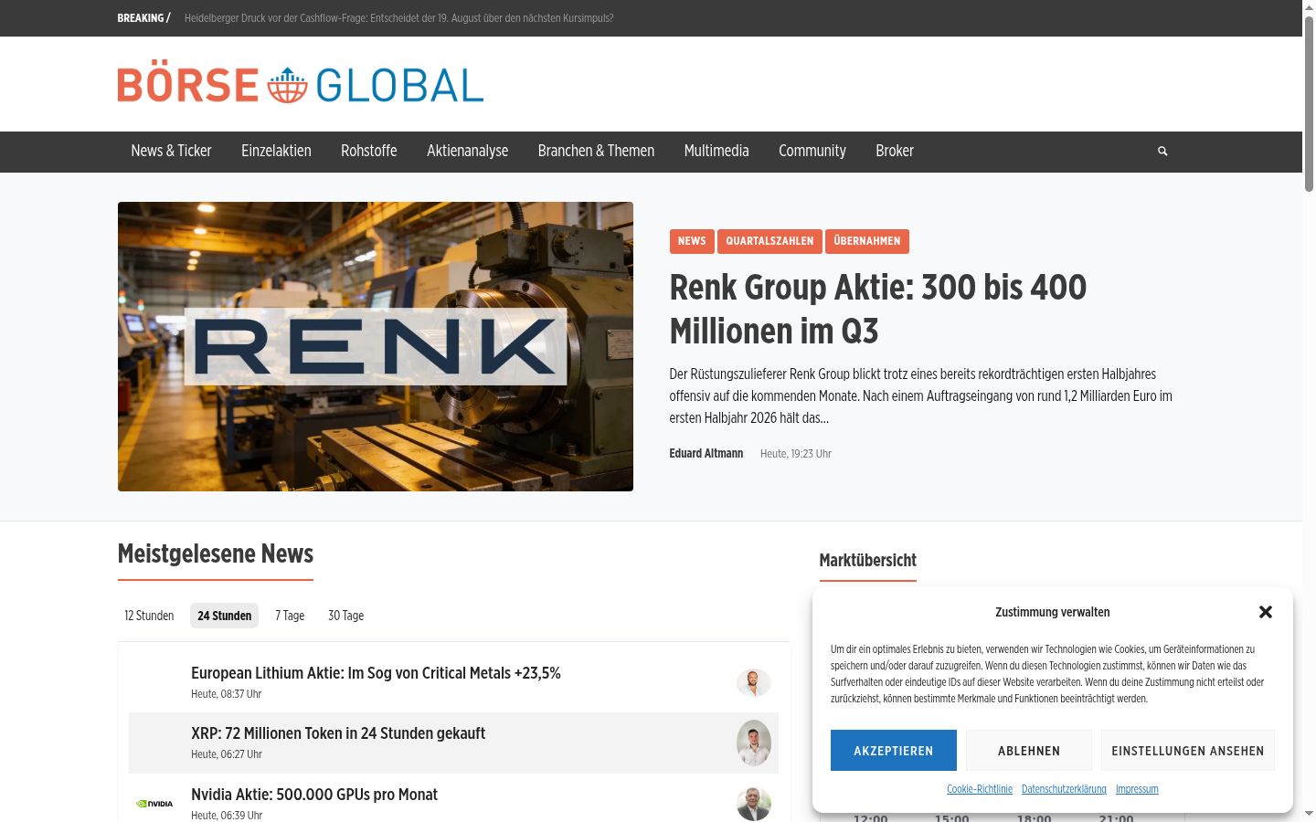Open the Rohstoffe menu
The image size is (1316, 822).
click(369, 152)
